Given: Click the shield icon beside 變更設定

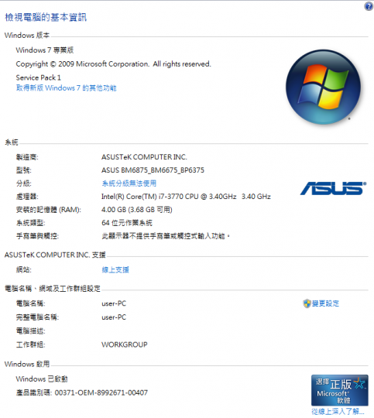Looking at the screenshot, I should click(307, 303).
